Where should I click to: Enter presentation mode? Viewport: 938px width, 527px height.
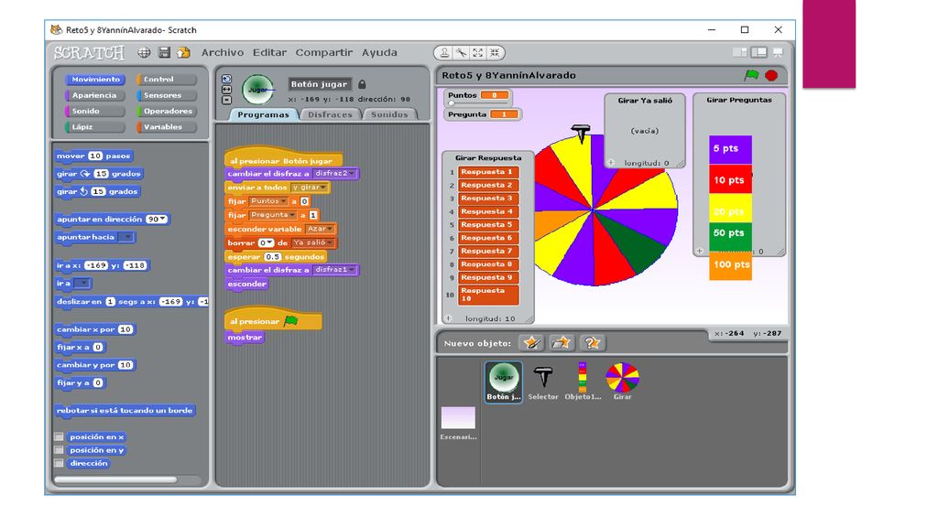tap(778, 52)
